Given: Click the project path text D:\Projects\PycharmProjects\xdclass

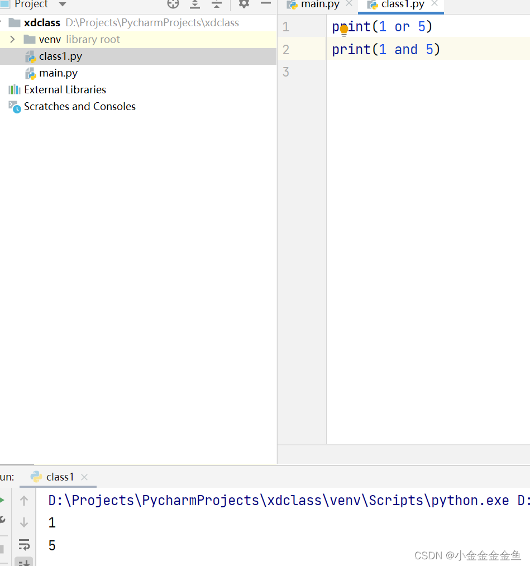Looking at the screenshot, I should tap(152, 23).
